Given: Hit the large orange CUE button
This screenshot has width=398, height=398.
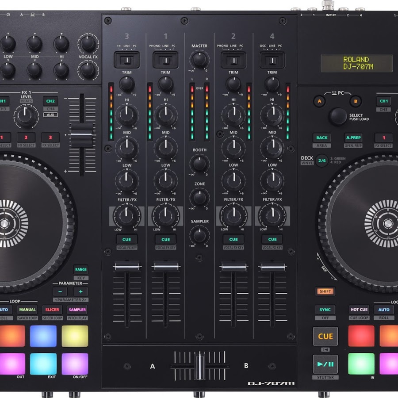Looking at the screenshot, I should (x=325, y=337).
